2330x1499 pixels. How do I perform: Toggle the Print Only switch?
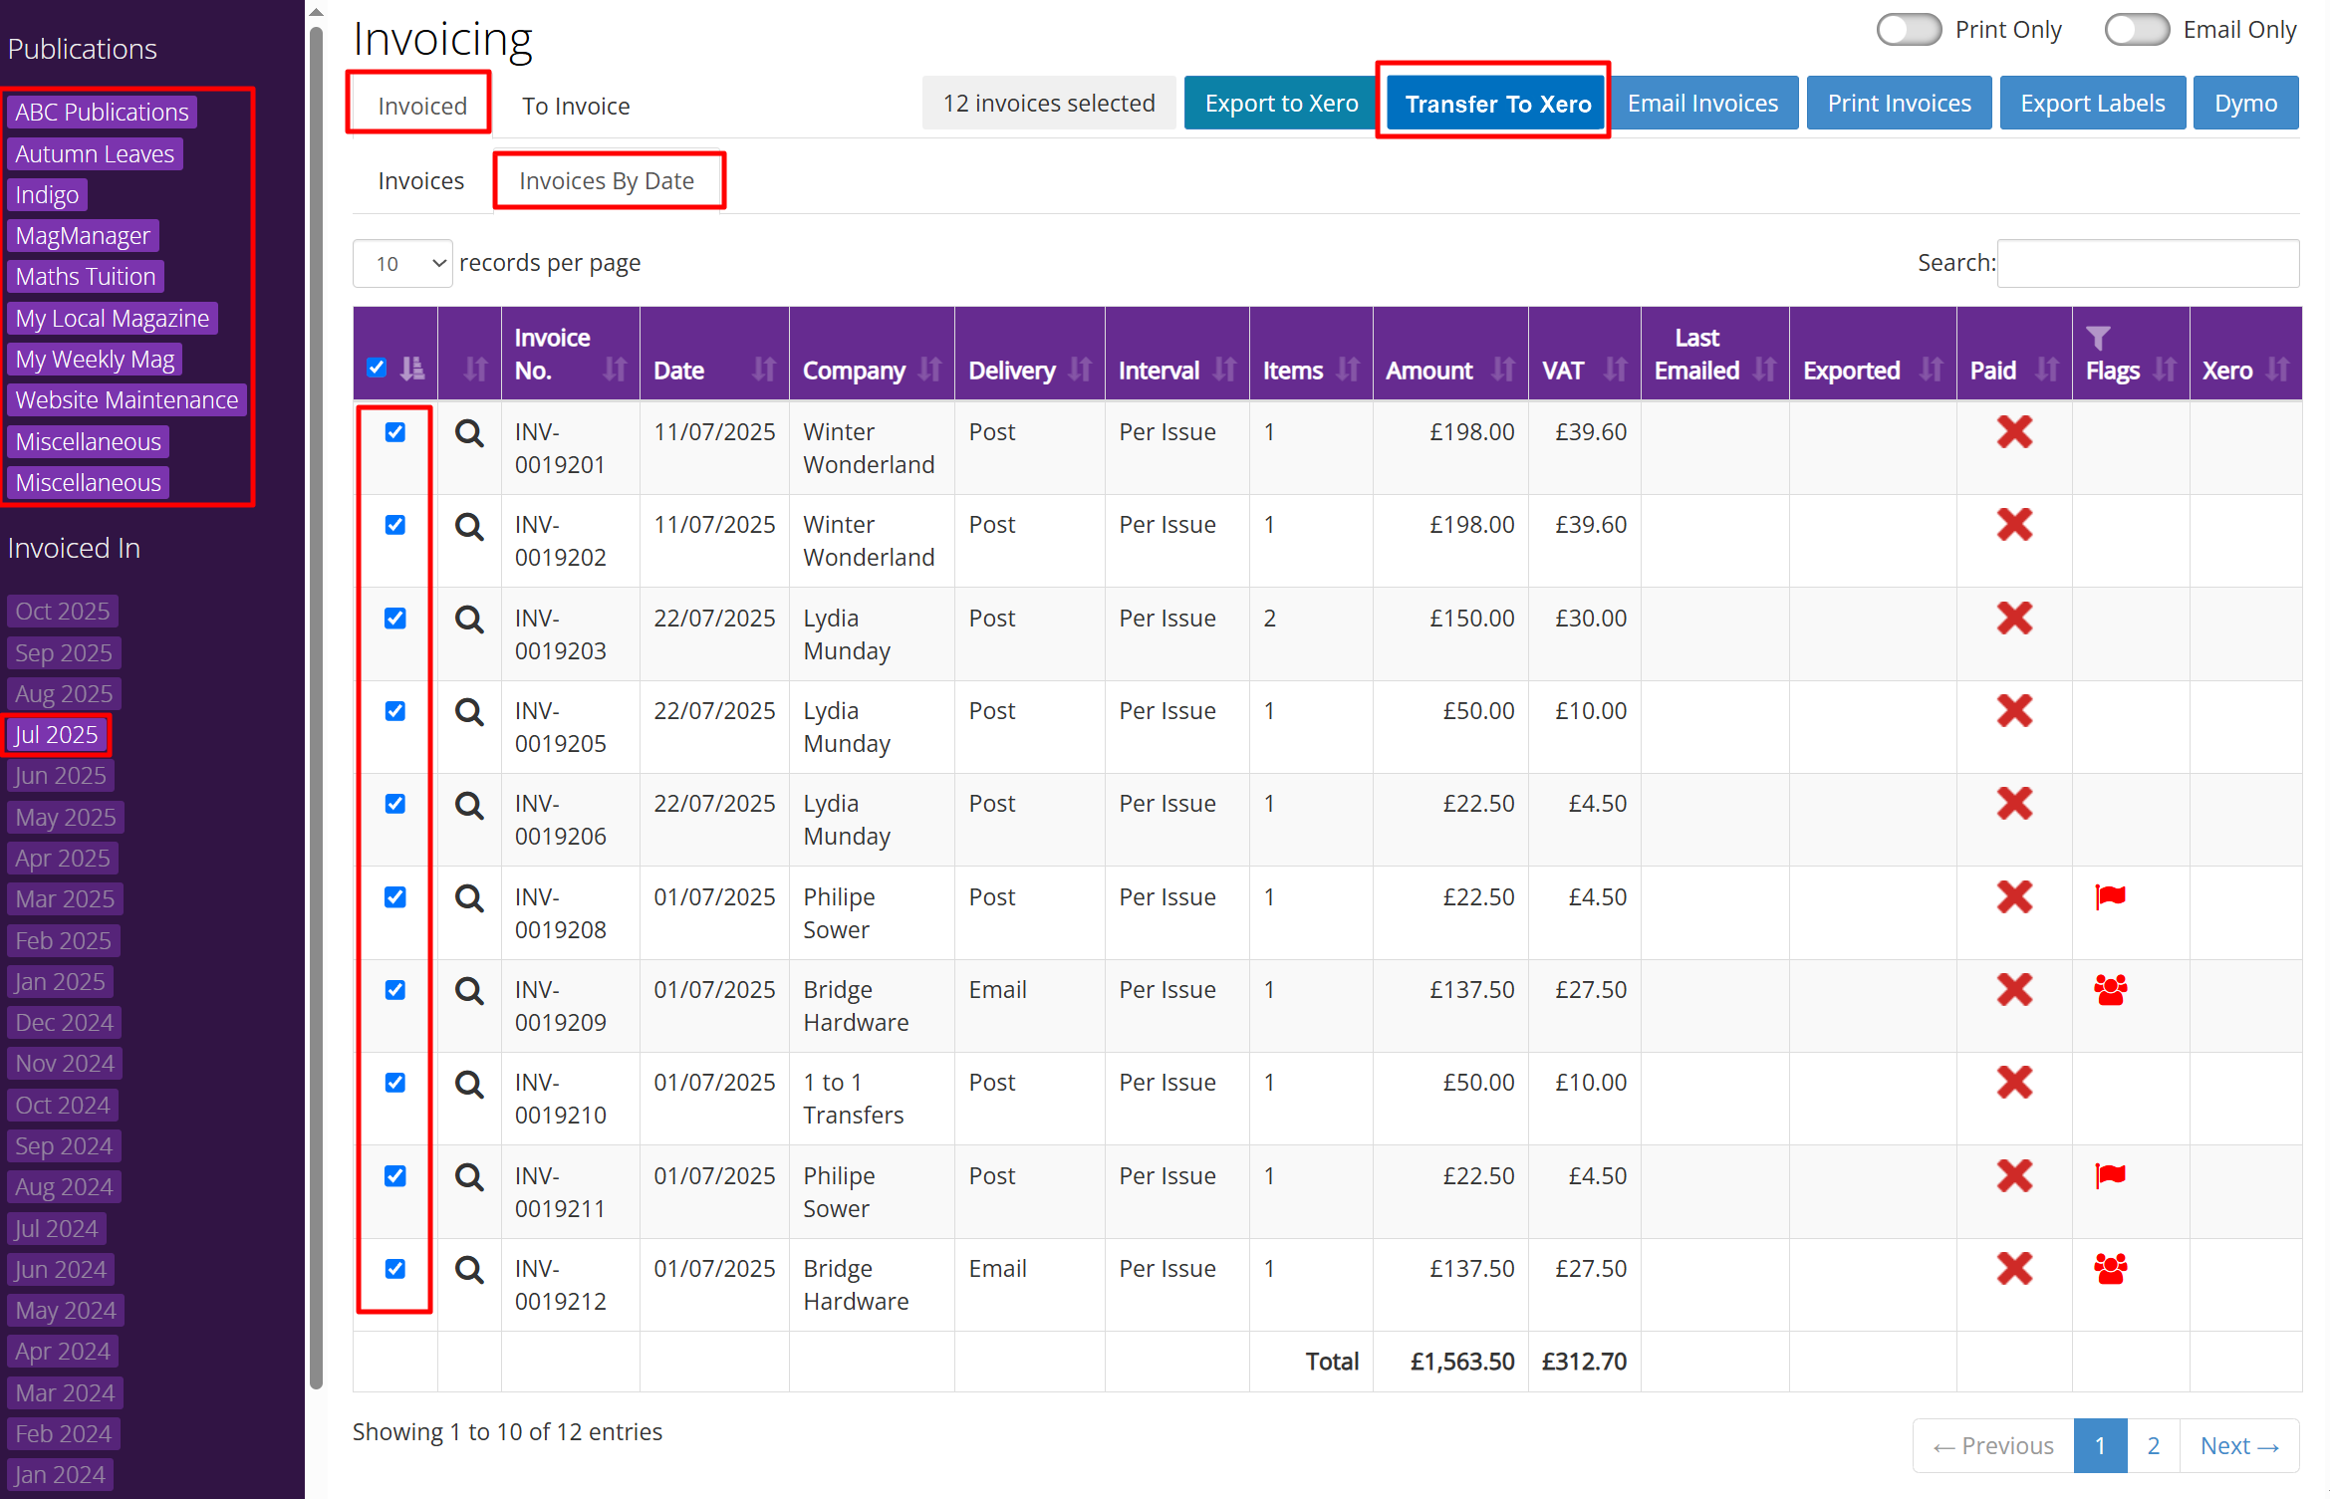click(x=1909, y=30)
